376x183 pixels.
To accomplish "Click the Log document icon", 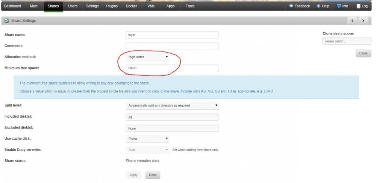I will coord(358,6).
